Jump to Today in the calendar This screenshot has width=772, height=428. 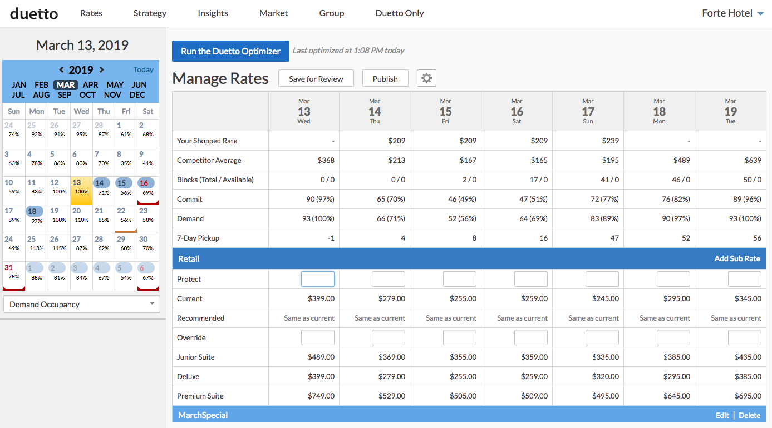pos(143,69)
